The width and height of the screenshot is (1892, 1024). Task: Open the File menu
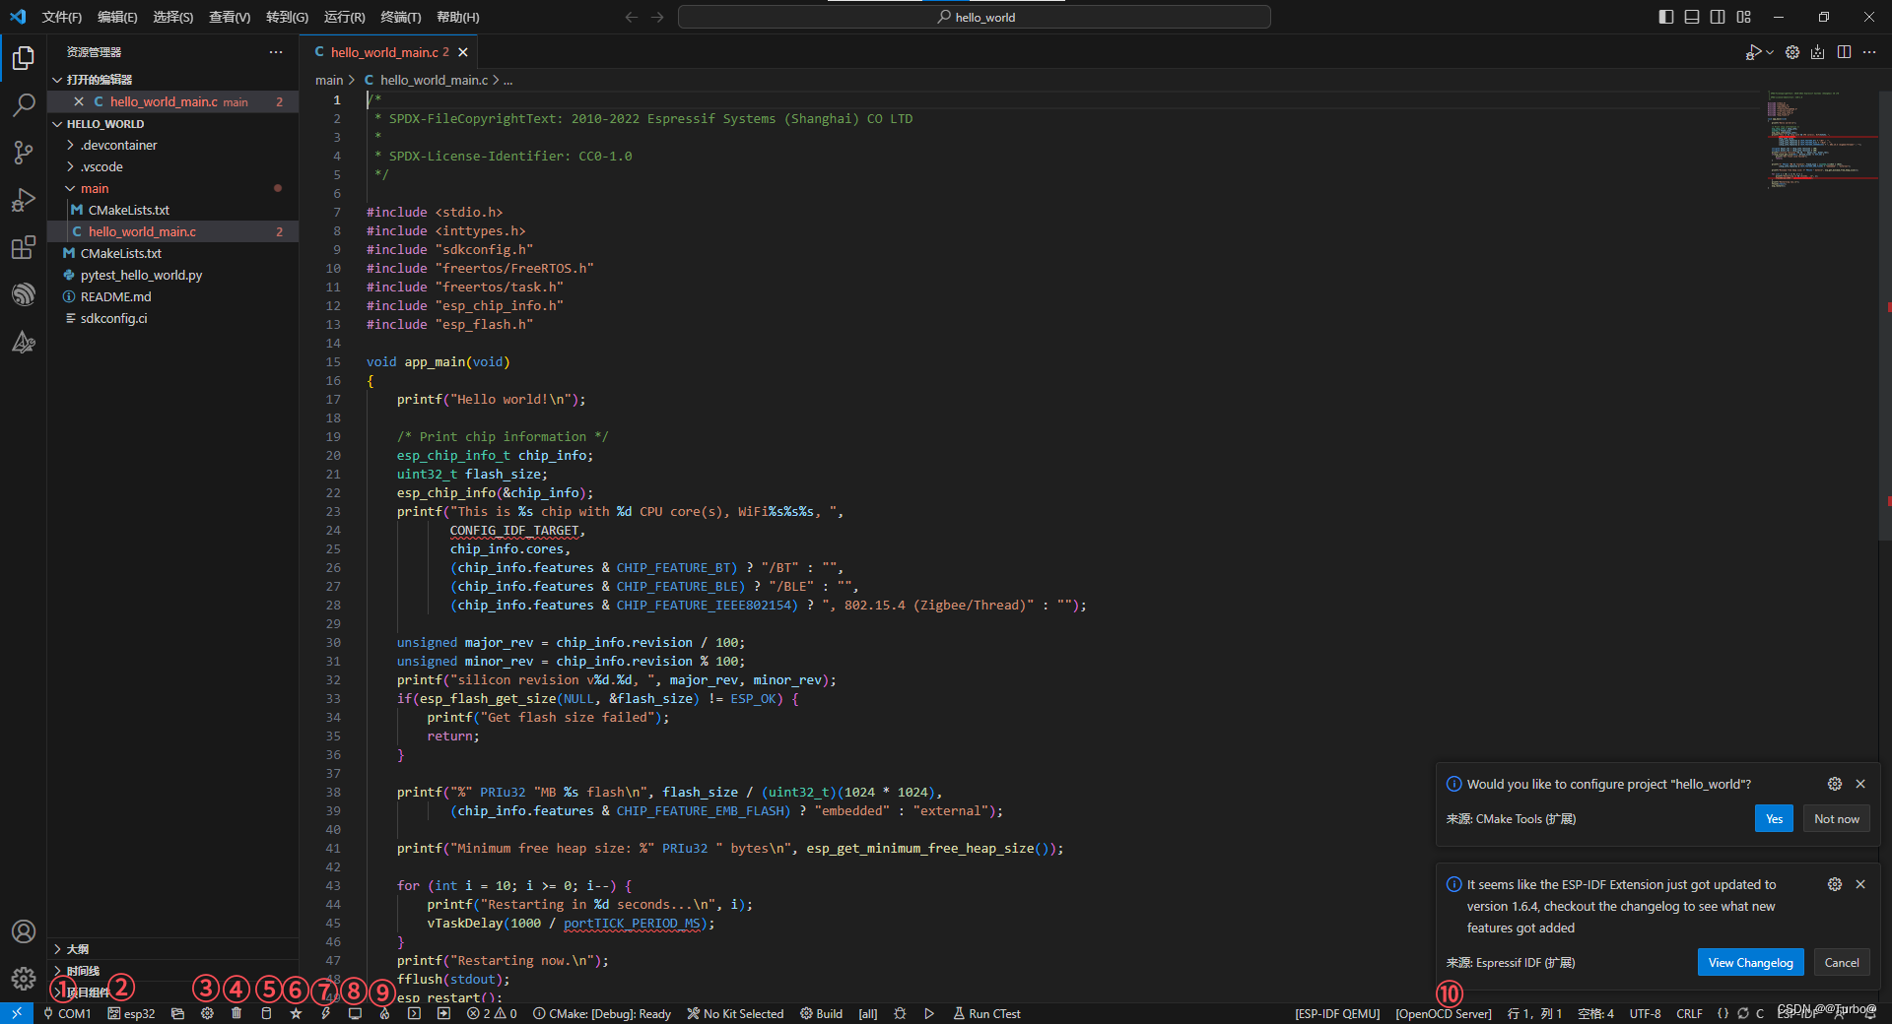click(61, 17)
